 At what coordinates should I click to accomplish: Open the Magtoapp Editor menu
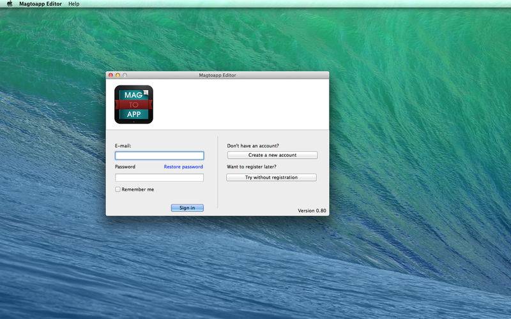(x=40, y=4)
